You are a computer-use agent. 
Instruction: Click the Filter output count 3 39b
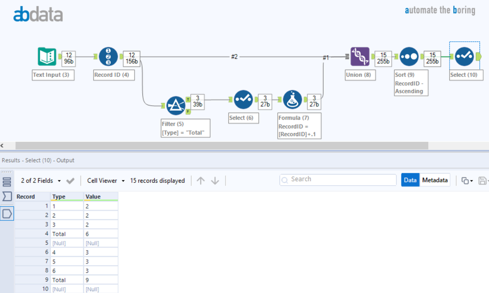click(197, 101)
